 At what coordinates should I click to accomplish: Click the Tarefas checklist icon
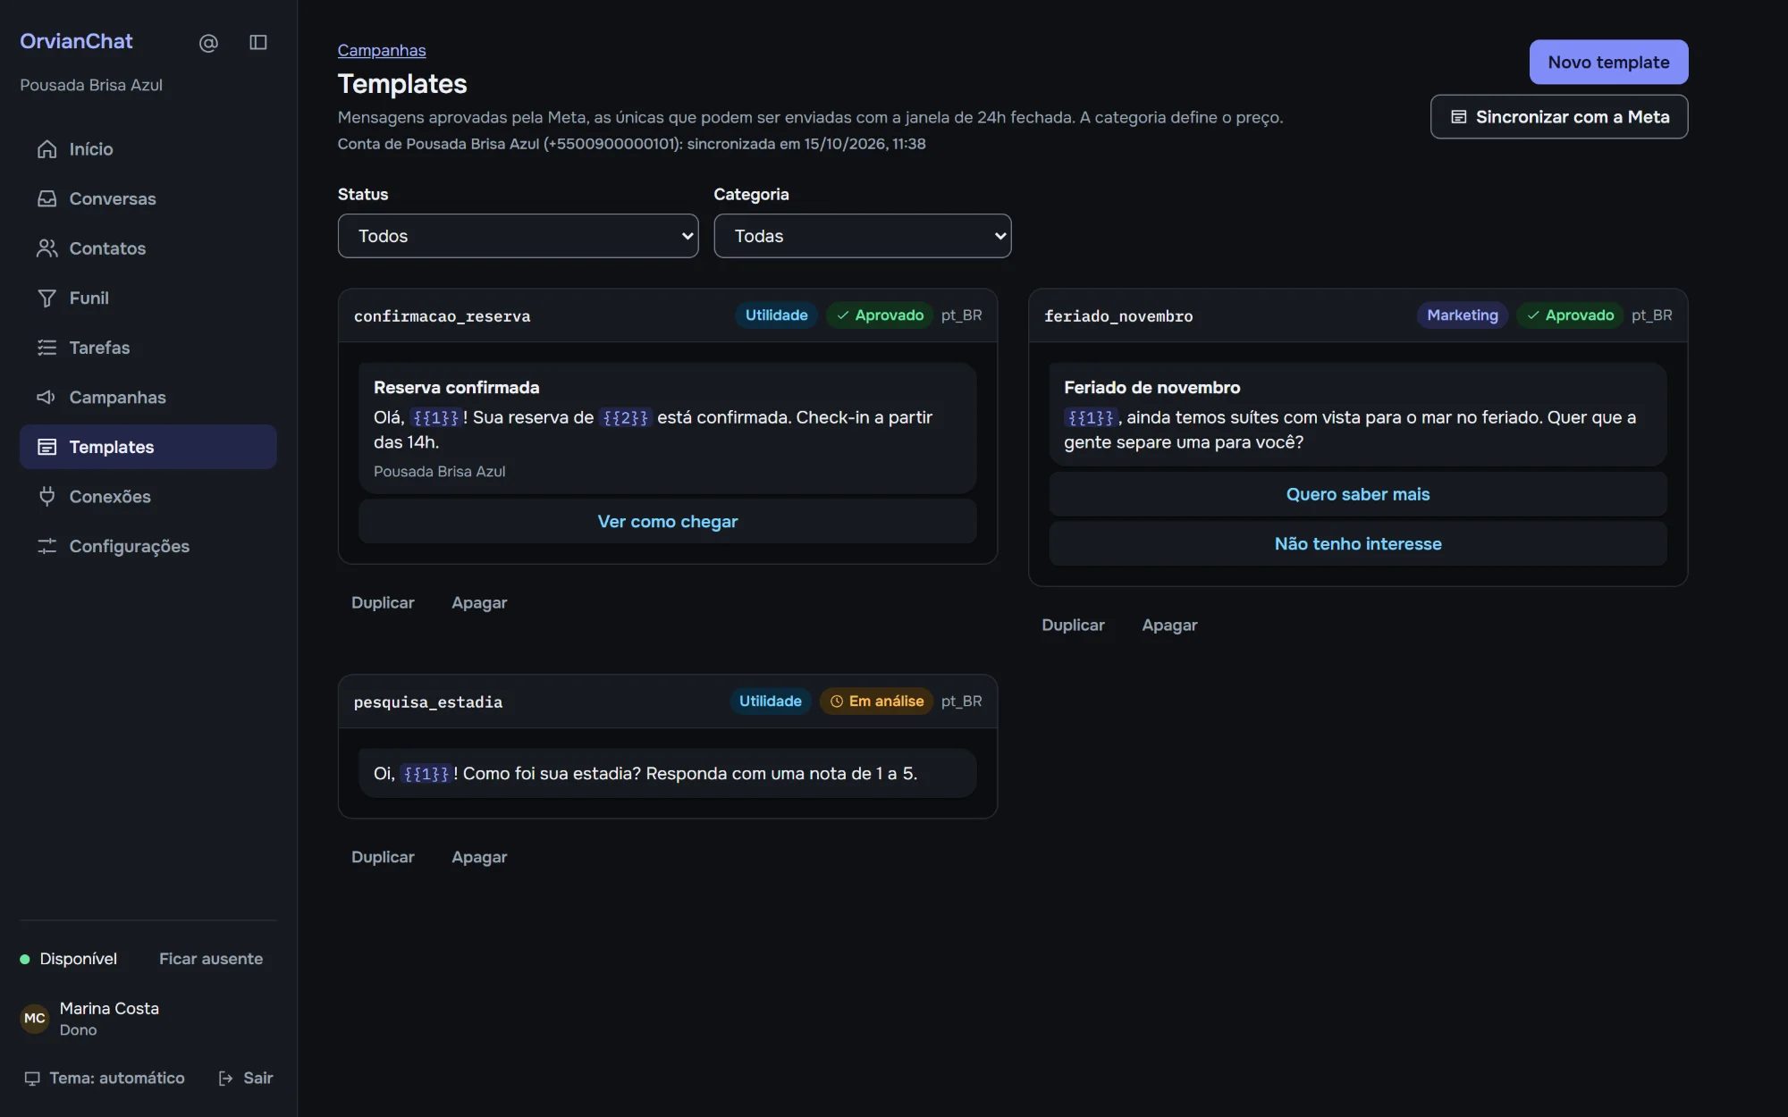coord(46,348)
